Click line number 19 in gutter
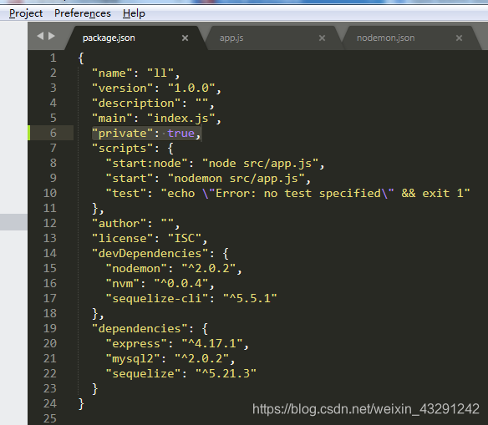 [50, 328]
